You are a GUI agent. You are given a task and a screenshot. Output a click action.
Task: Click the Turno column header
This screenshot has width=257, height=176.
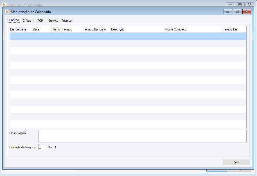coord(57,29)
